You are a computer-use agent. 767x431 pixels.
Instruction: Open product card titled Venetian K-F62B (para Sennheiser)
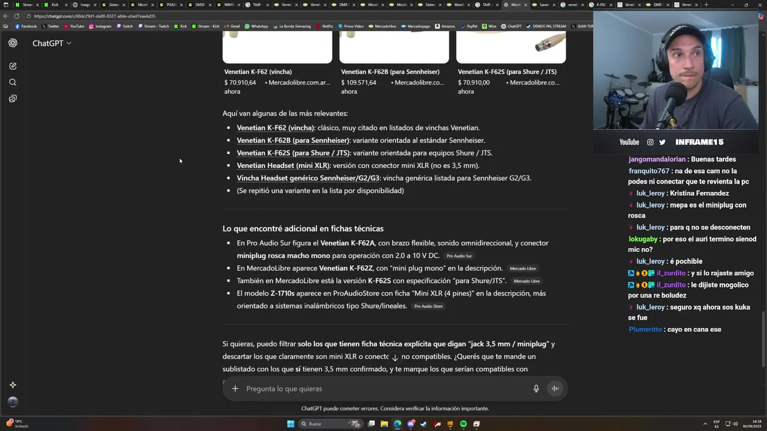click(x=394, y=63)
